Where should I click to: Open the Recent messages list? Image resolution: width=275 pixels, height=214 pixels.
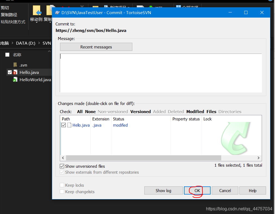coord(96,47)
